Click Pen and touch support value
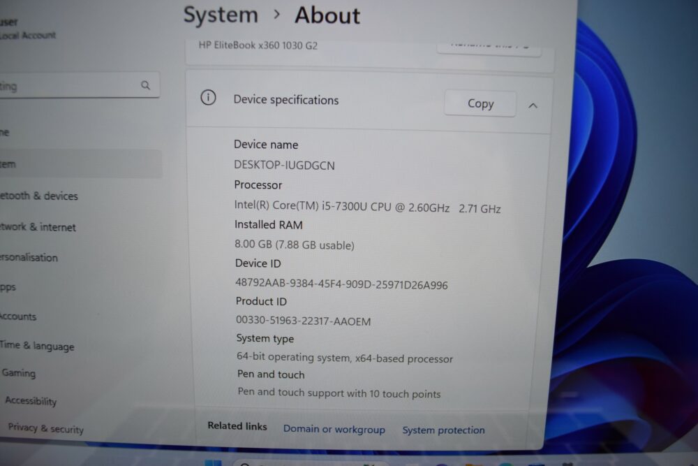The image size is (698, 466). (339, 393)
